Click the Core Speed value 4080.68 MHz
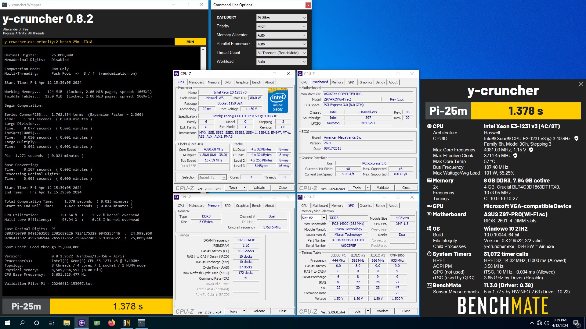 (x=213, y=150)
